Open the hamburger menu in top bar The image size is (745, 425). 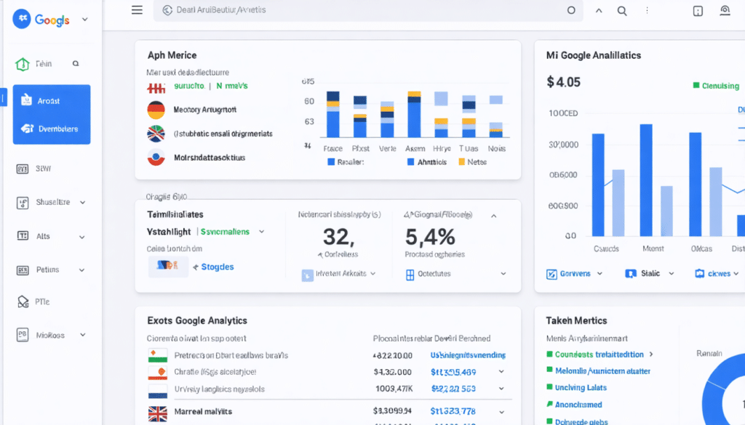click(x=137, y=10)
